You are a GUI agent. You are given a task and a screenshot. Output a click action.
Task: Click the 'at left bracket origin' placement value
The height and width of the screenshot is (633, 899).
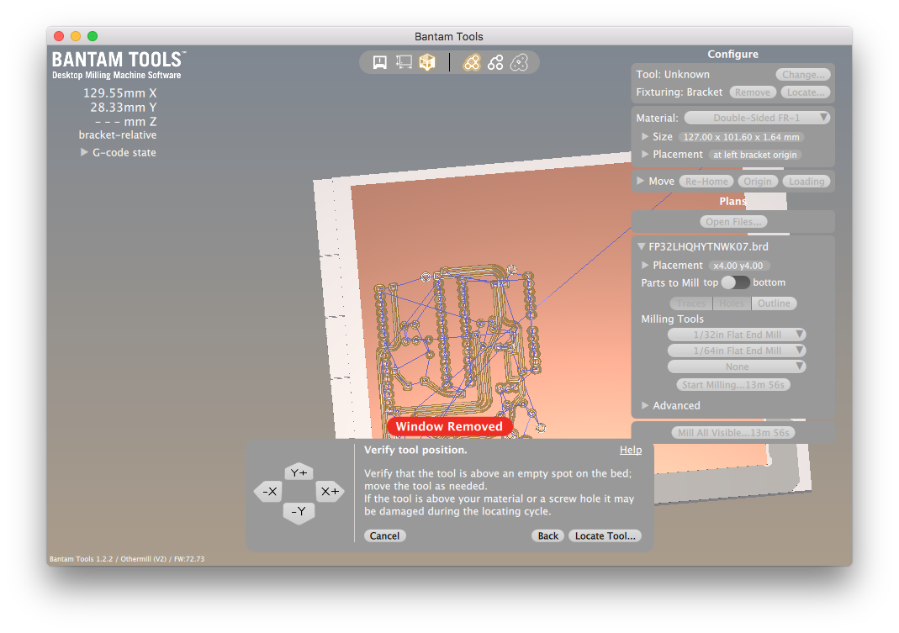754,155
